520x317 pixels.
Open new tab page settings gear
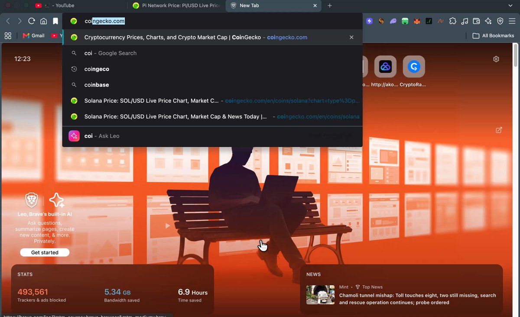click(x=496, y=59)
